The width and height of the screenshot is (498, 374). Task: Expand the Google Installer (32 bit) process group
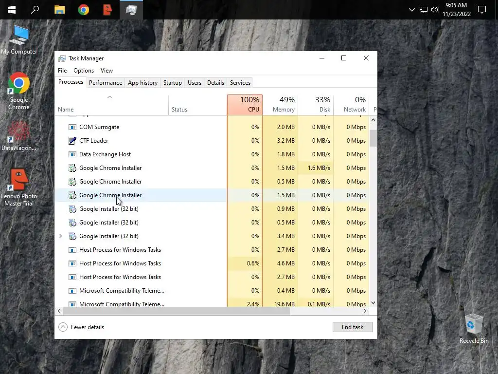[x=61, y=236]
